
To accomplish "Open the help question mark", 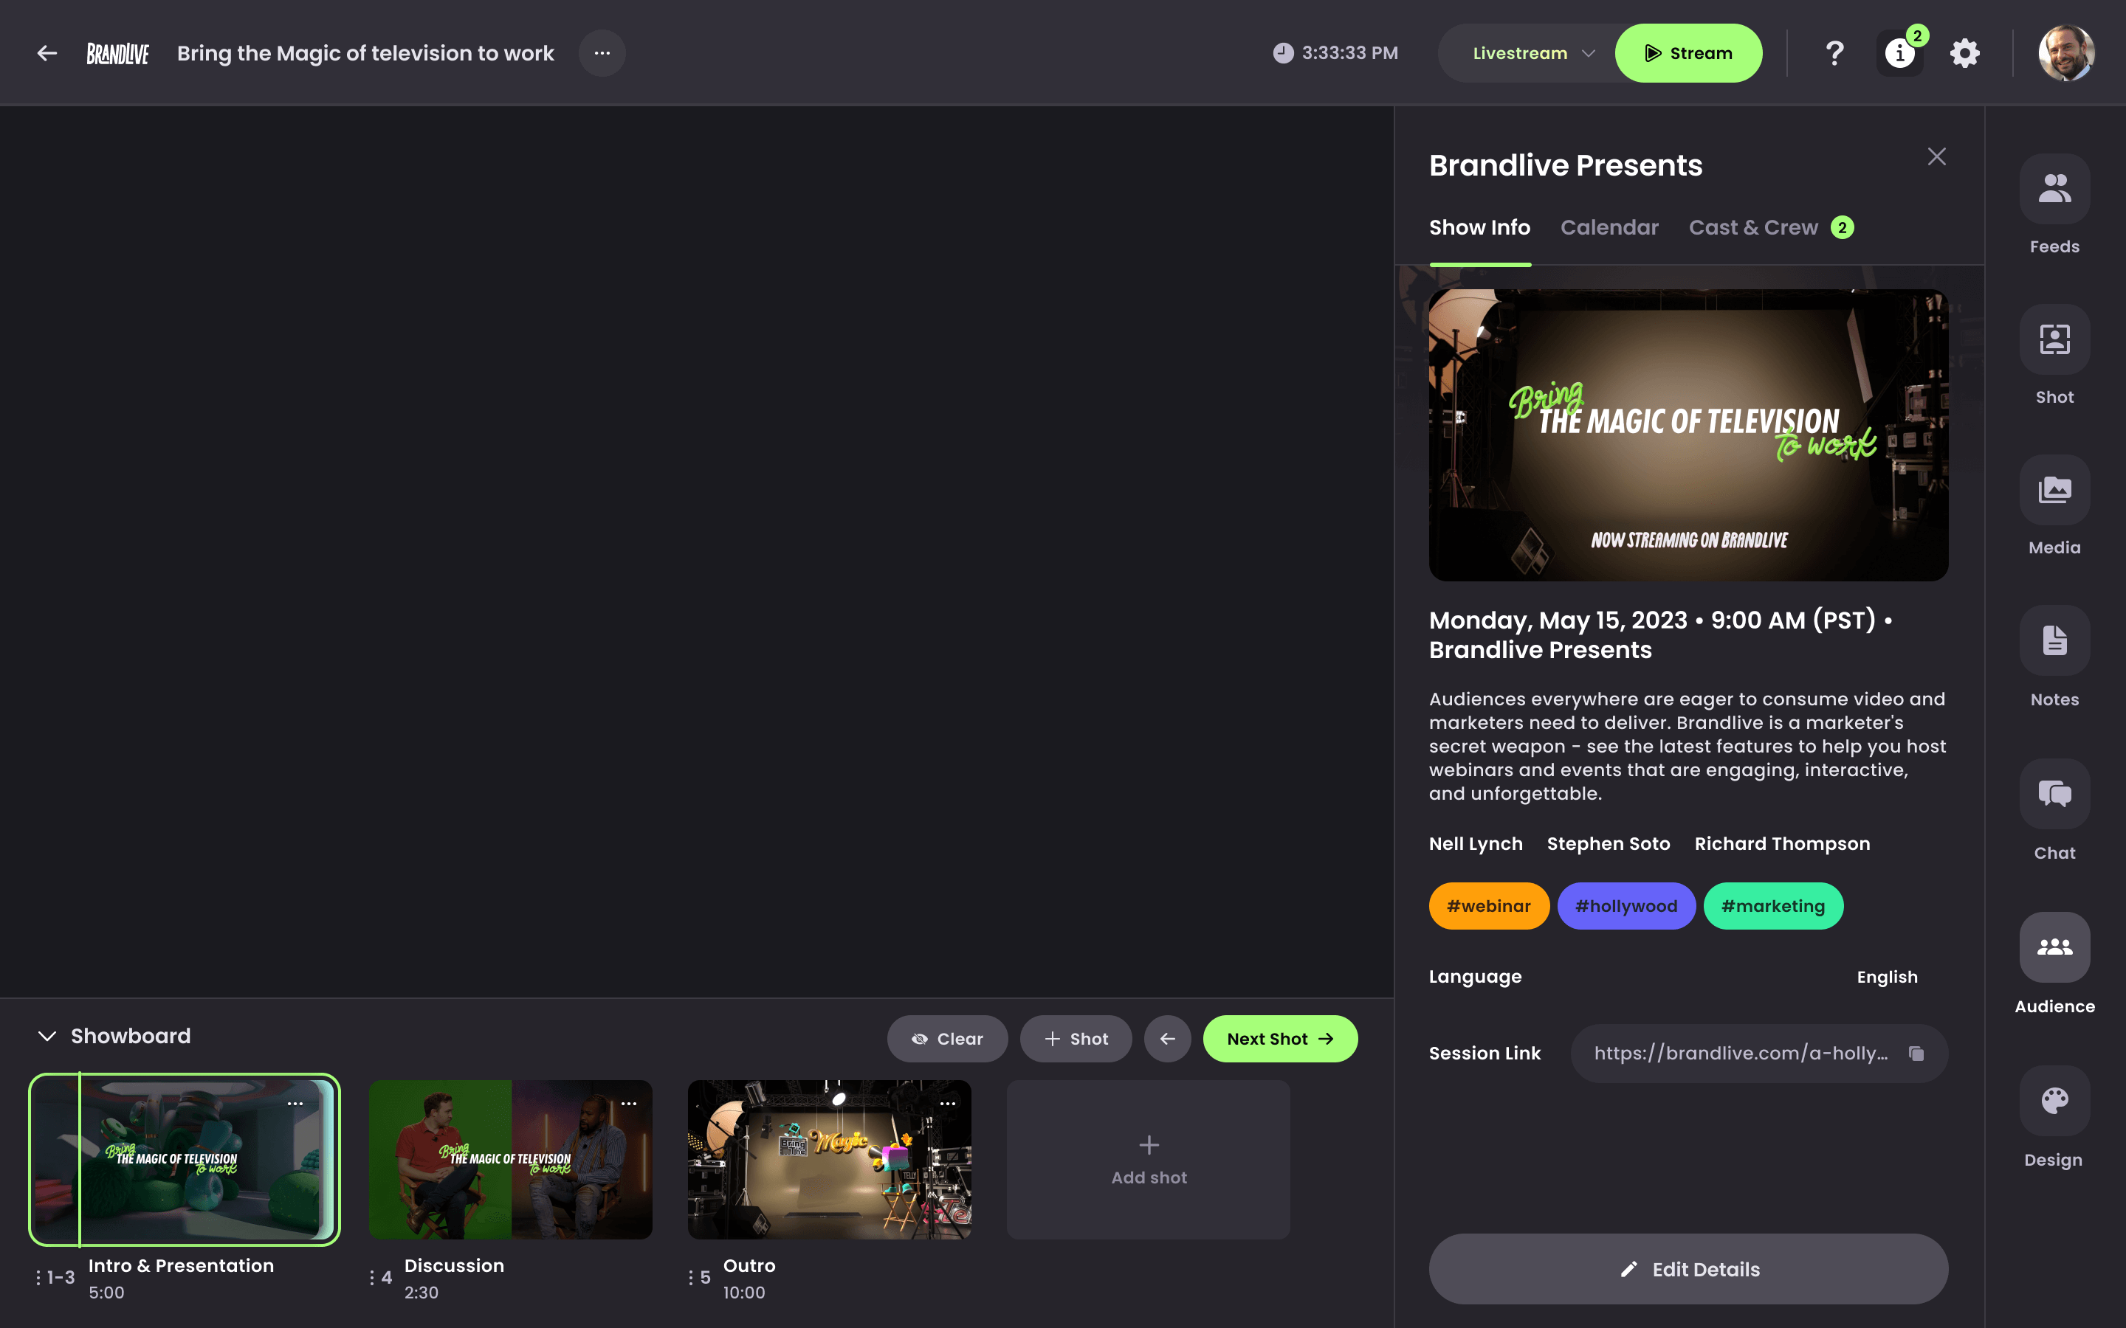I will click(1834, 54).
